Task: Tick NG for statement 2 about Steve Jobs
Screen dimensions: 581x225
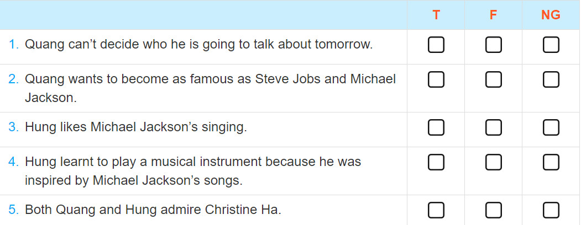Action: pos(551,79)
